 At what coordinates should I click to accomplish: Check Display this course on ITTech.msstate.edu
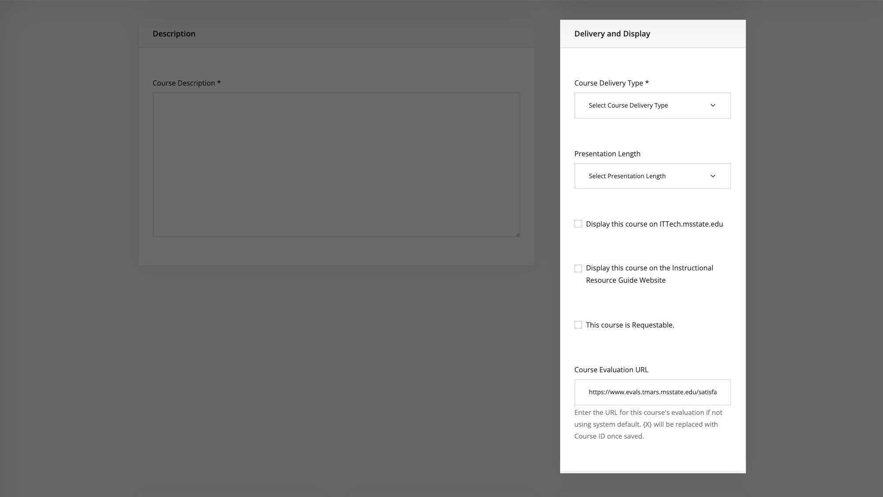point(578,224)
